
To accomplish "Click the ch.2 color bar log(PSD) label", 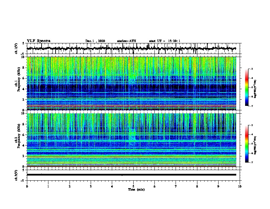I will point(255,145).
